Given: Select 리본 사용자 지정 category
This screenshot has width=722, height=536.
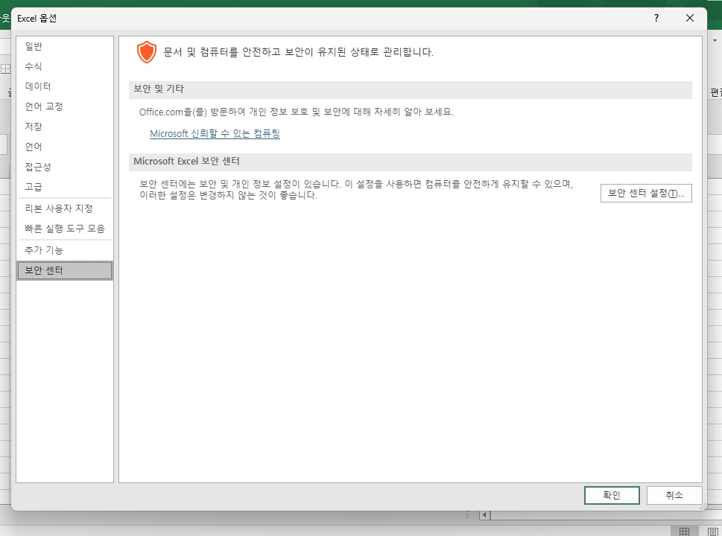Looking at the screenshot, I should coord(65,208).
